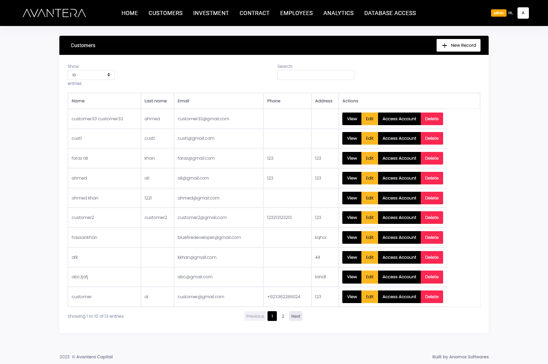Open the admin user avatar
The height and width of the screenshot is (364, 548).
click(x=523, y=13)
